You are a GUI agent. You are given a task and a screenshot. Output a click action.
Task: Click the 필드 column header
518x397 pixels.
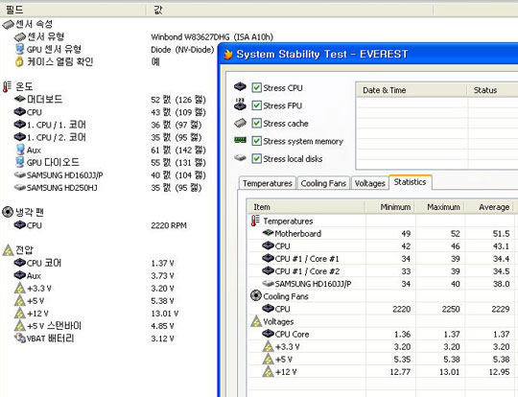click(73, 10)
